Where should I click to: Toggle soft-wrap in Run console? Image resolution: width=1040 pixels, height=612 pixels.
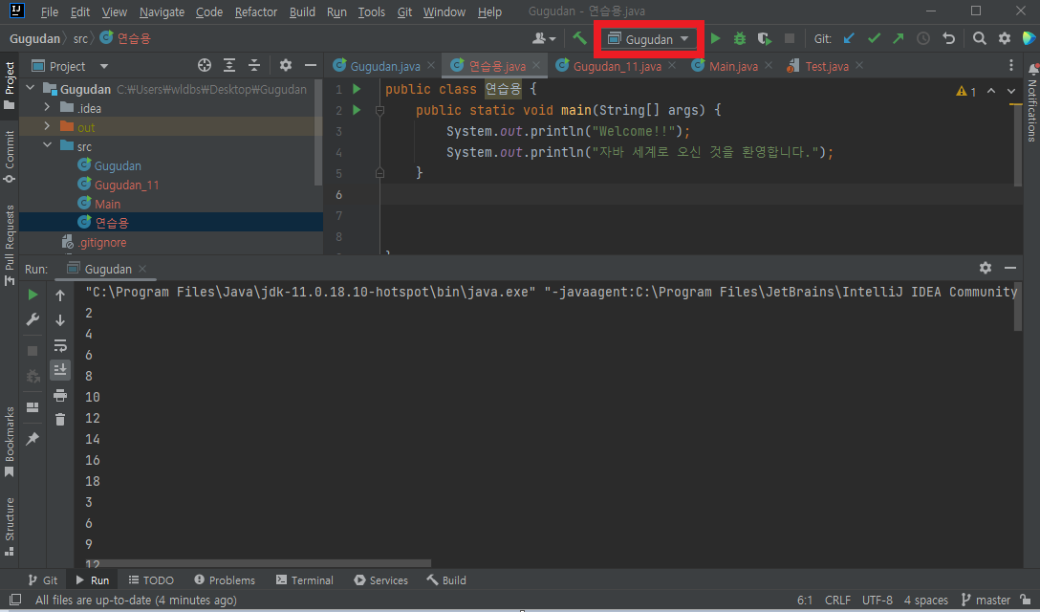coord(60,345)
